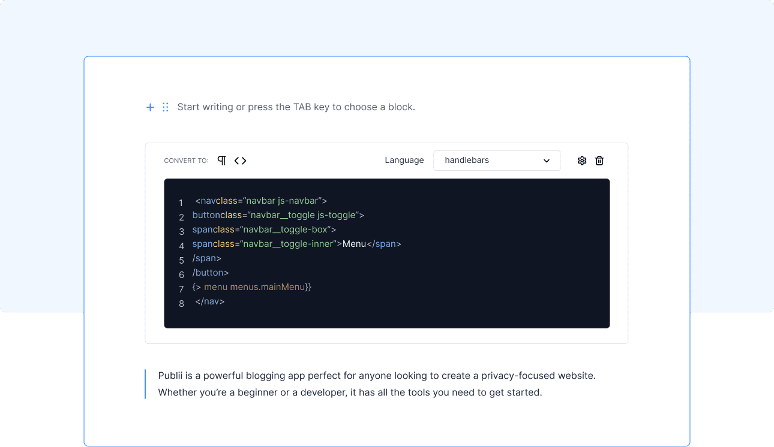Screen dimensions: 774x447
Task: Delete the code block with the trash icon
Action: 599,160
